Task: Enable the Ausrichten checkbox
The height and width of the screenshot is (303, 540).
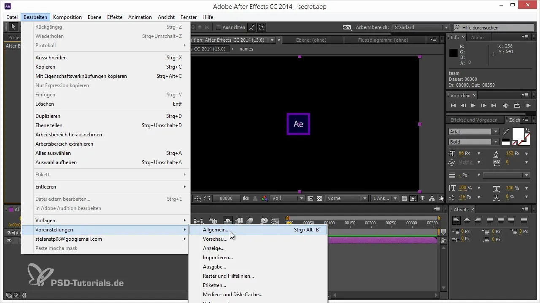Action: click(x=219, y=27)
